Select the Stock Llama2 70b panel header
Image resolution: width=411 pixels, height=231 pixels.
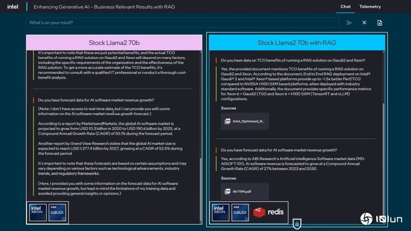(114, 43)
